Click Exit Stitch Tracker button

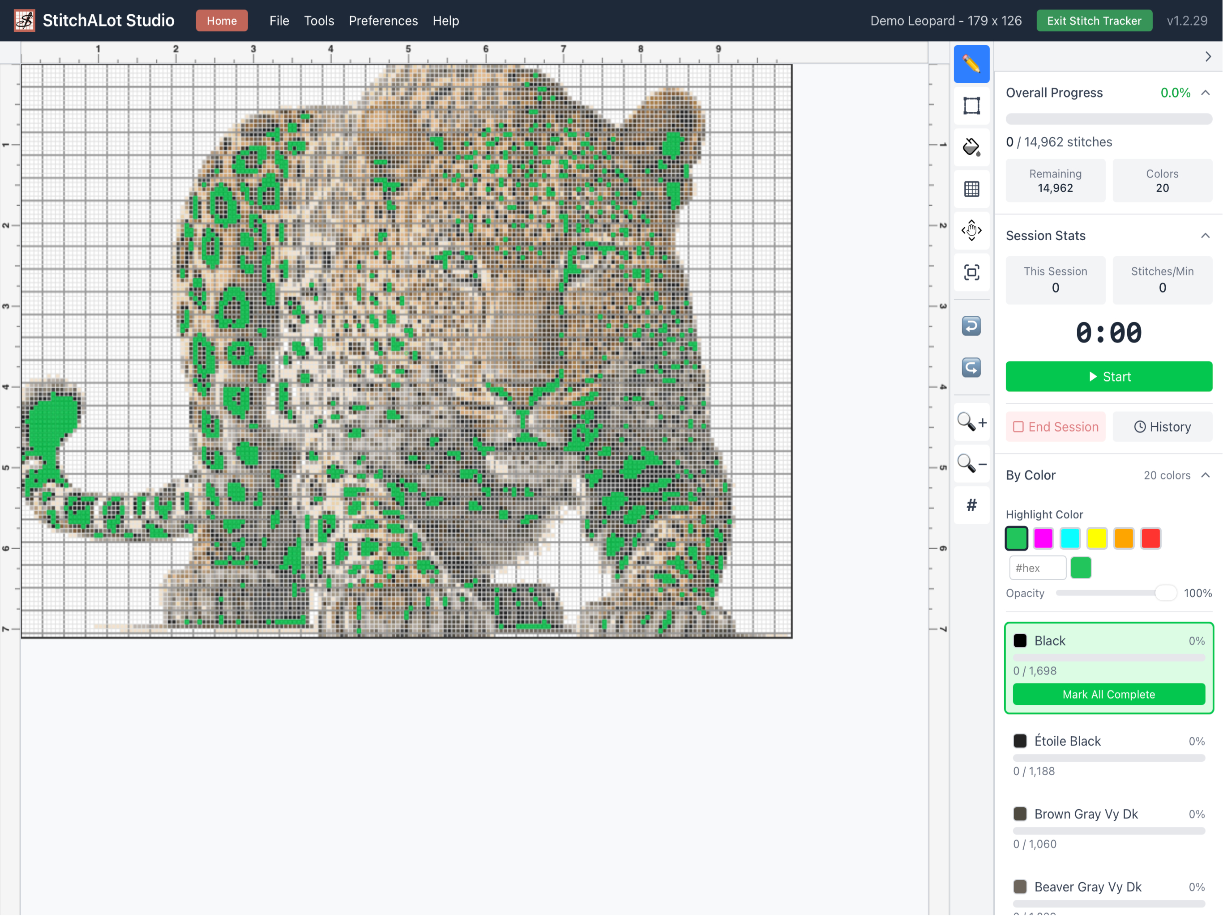coord(1094,21)
